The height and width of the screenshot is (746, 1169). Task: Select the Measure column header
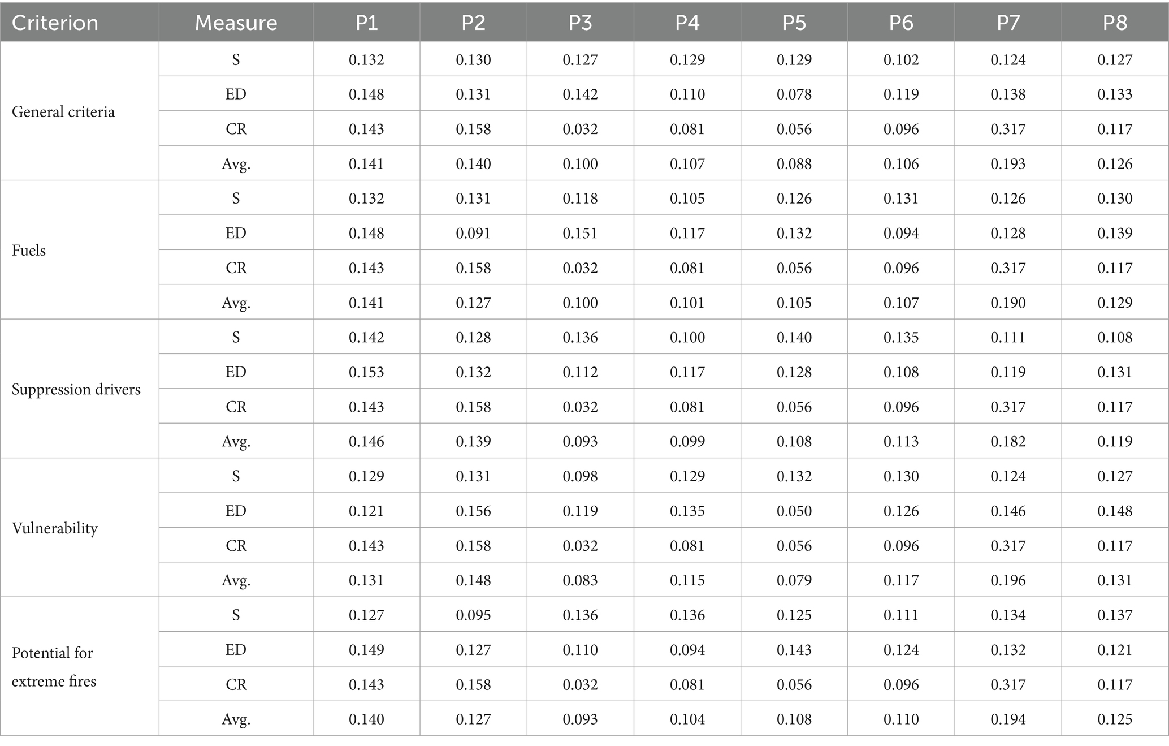point(236,23)
